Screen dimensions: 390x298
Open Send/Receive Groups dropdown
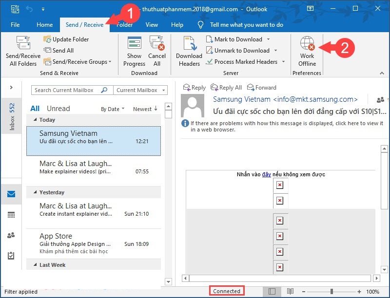pos(78,61)
